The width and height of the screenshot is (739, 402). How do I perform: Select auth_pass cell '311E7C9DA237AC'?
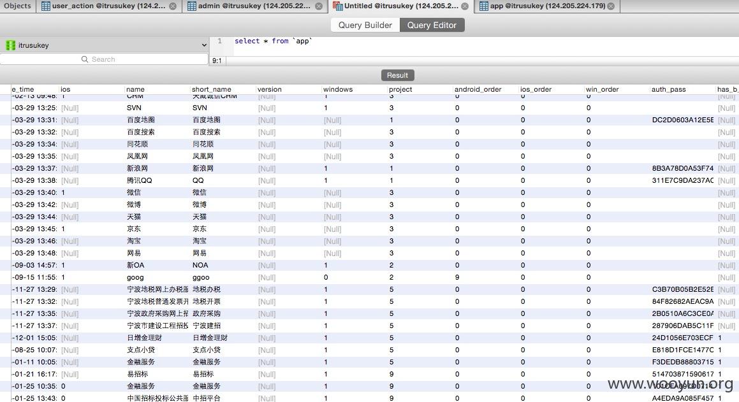682,181
